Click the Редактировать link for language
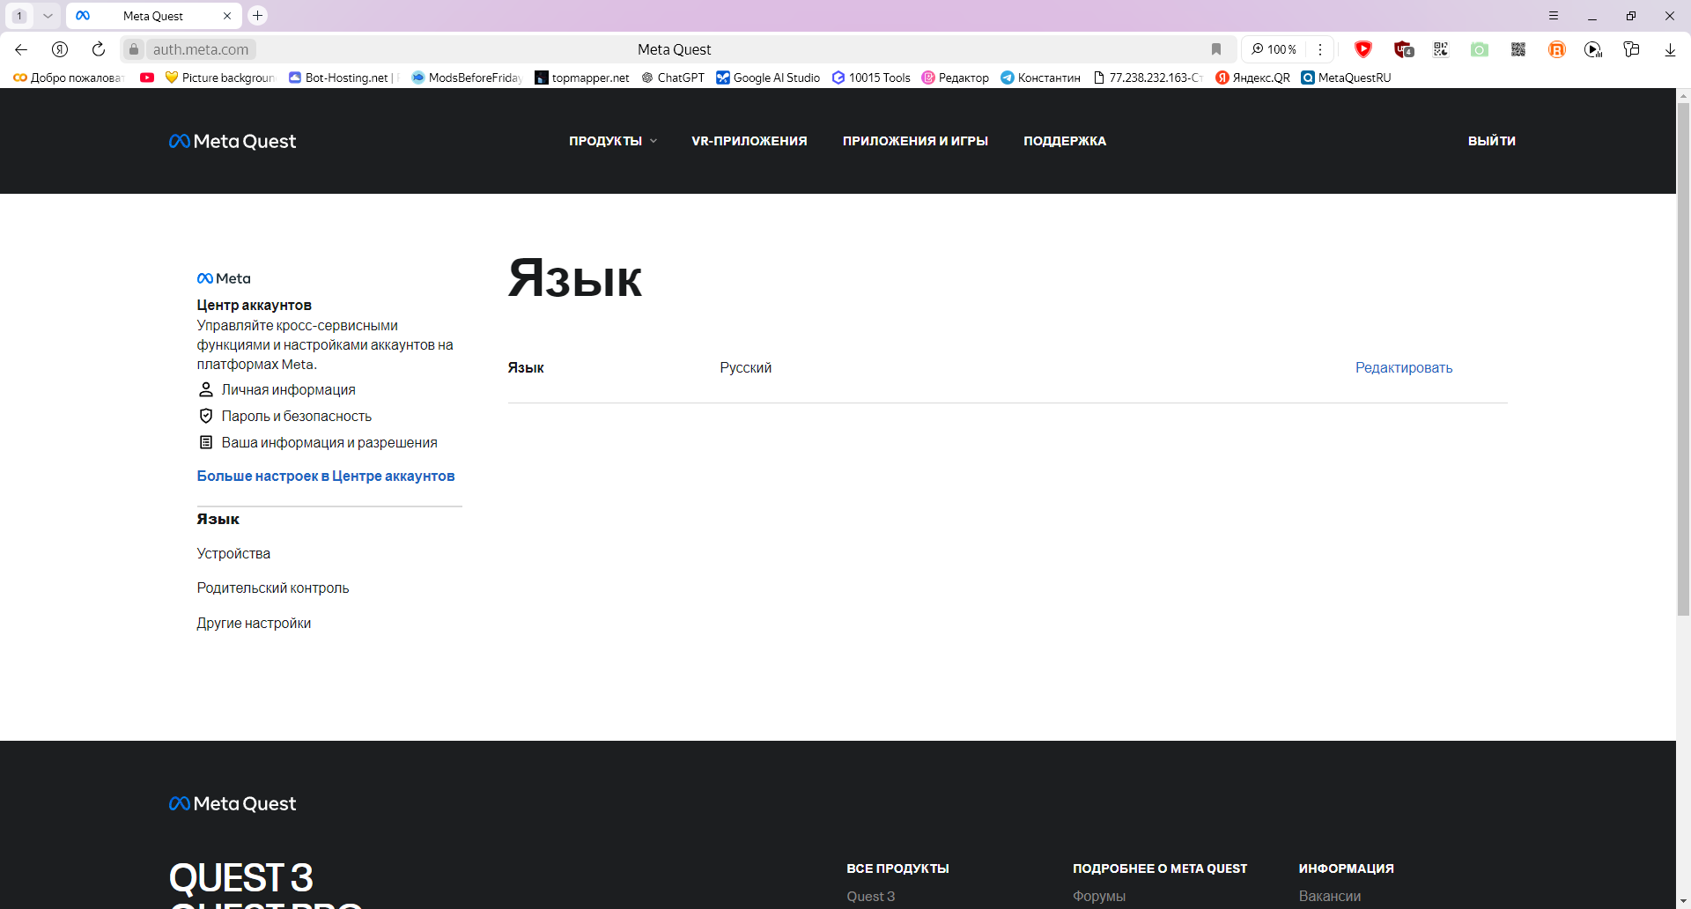The image size is (1691, 909). (x=1403, y=367)
